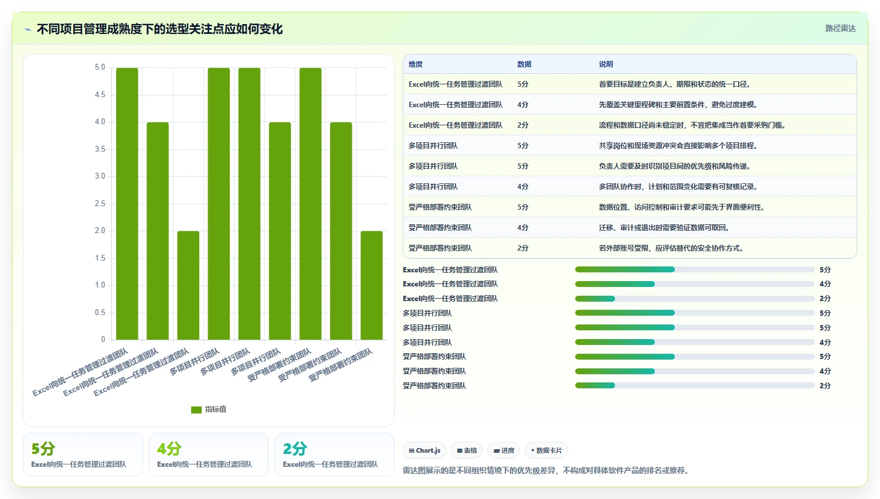Open the 2分 summary card
The width and height of the screenshot is (880, 499).
(334, 454)
